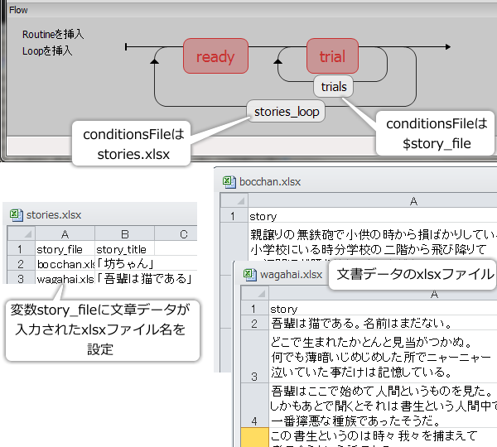The height and width of the screenshot is (447, 497).
Task: Click the wagahai.xlsx Excel file icon
Action: pos(250,274)
